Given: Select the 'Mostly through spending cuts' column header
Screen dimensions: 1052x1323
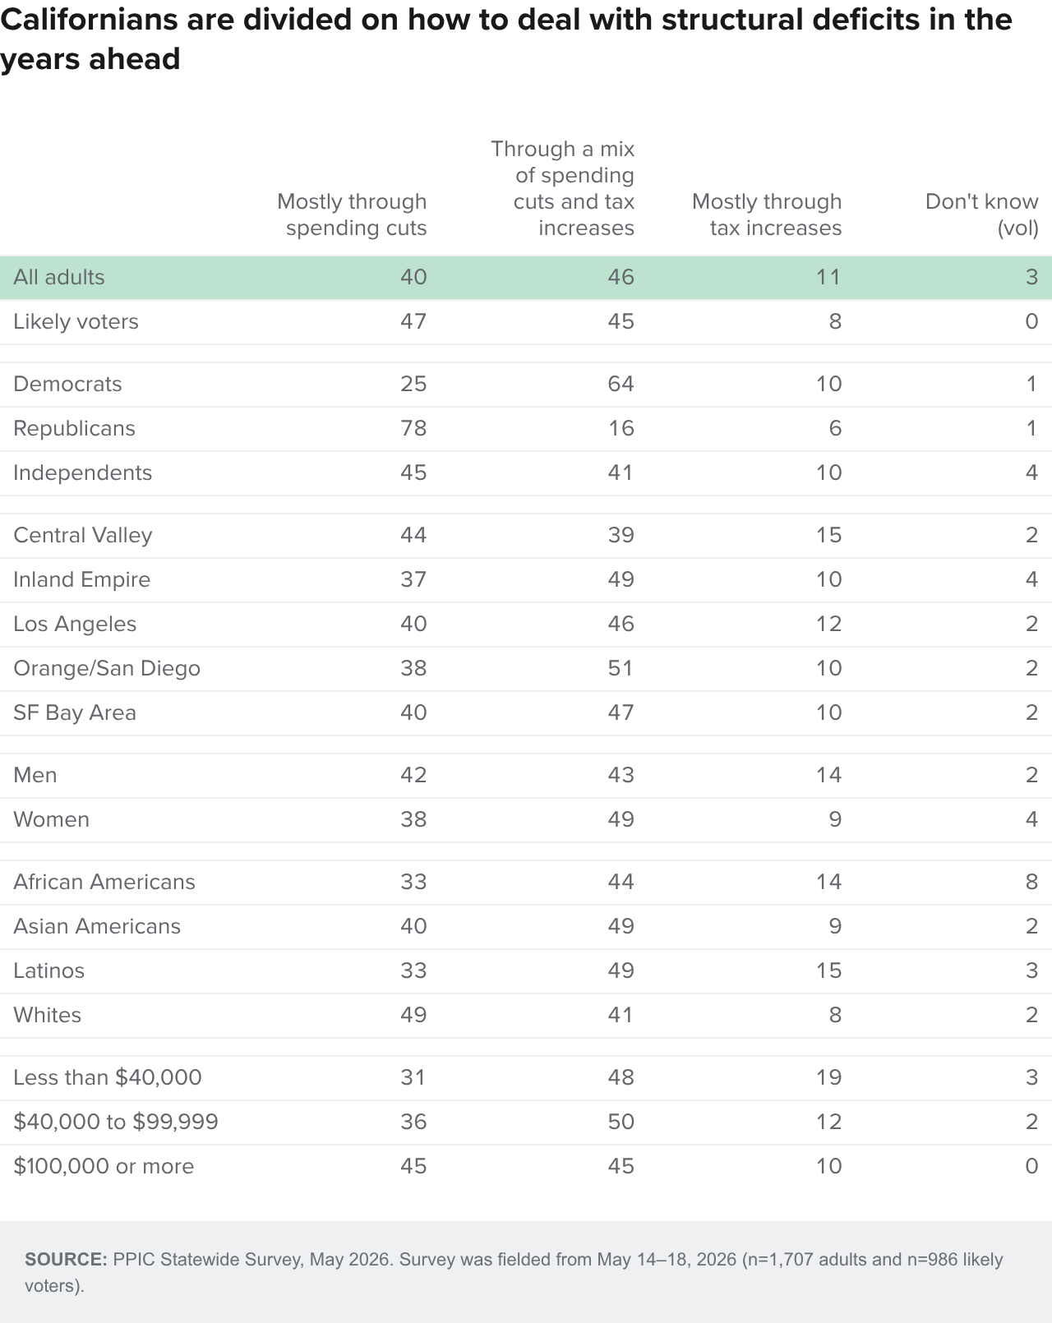Looking at the screenshot, I should (352, 214).
